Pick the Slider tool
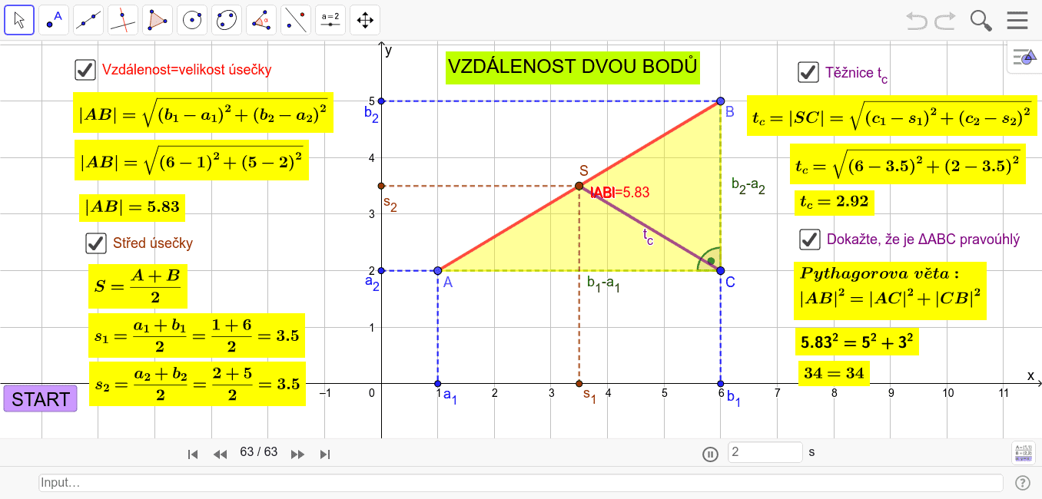The height and width of the screenshot is (499, 1042). [330, 20]
